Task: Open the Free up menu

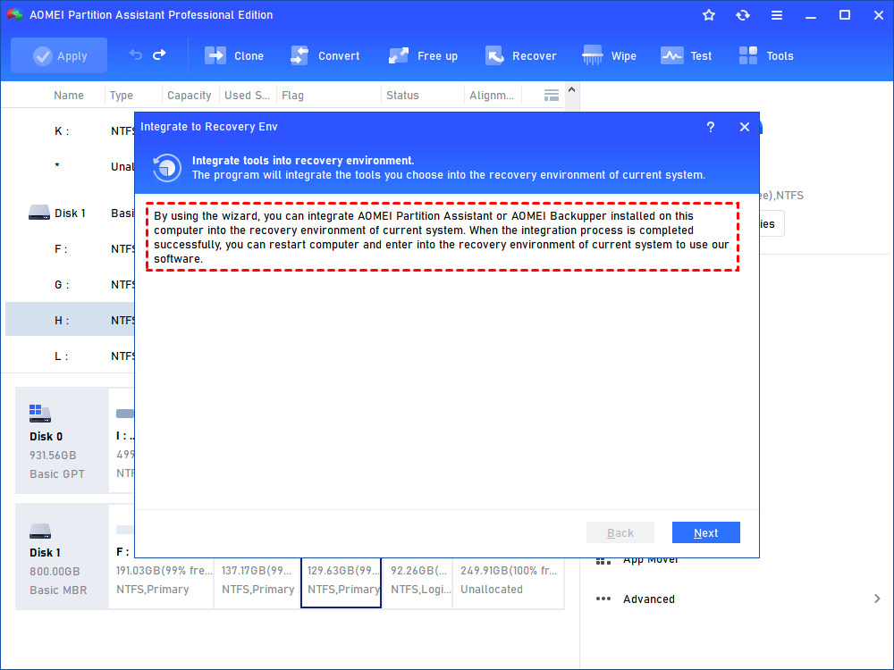Action: tap(423, 55)
